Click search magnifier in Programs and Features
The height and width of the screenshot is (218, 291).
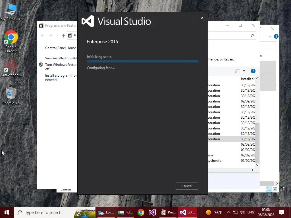pos(252,35)
